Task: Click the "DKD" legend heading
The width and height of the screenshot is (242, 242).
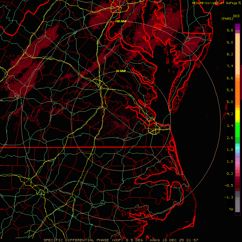Action: click(x=236, y=16)
